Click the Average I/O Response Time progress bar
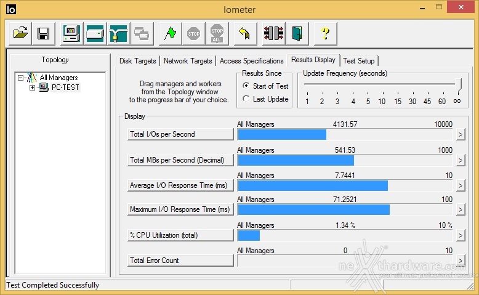479x295 pixels. (345, 185)
